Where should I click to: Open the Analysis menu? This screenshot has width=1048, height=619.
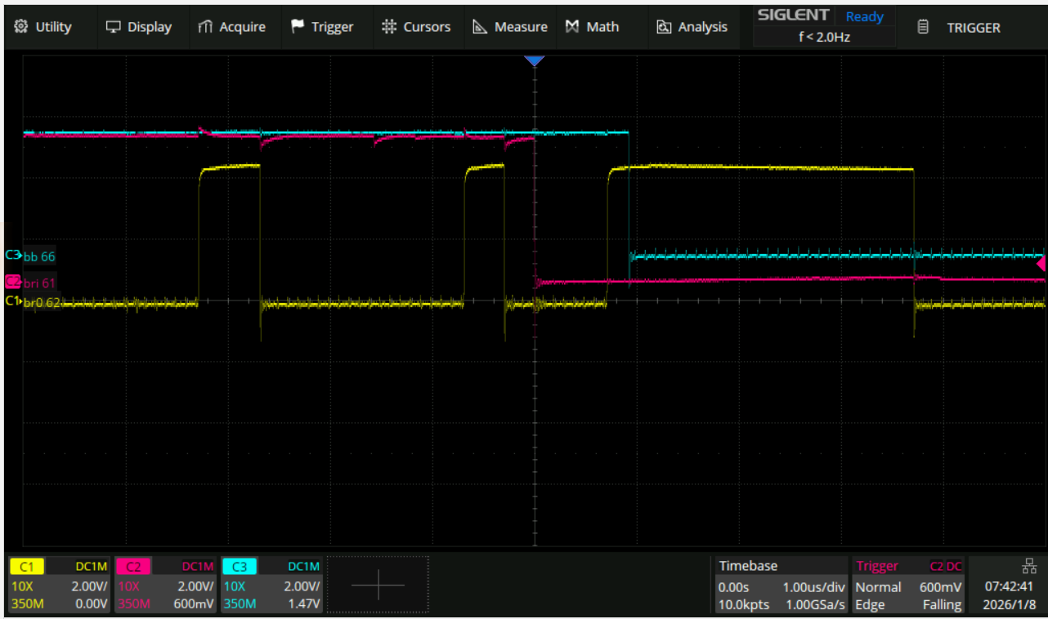pos(692,27)
